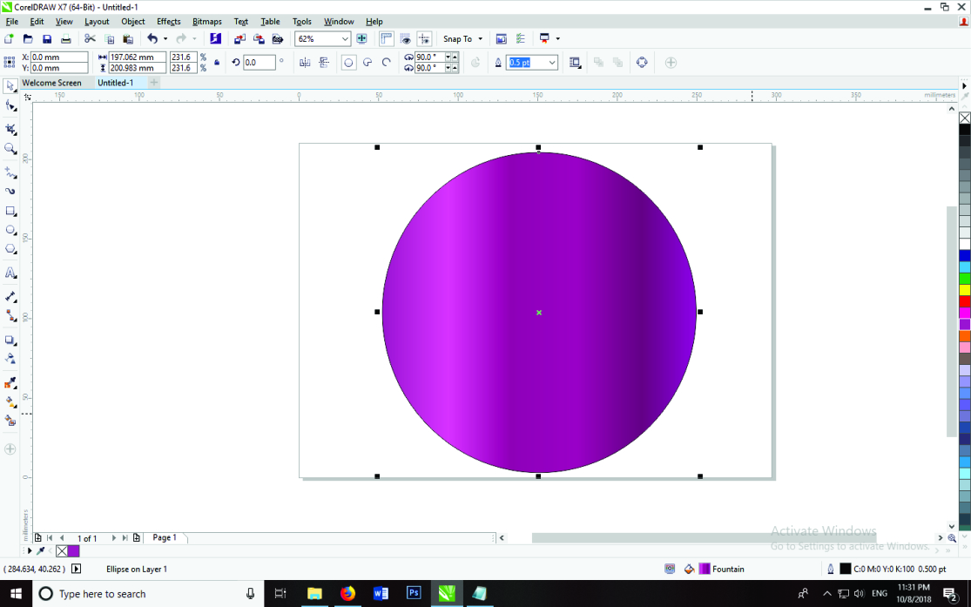Viewport: 971px width, 607px height.
Task: Toggle the Pie shape mode
Action: pyautogui.click(x=367, y=63)
